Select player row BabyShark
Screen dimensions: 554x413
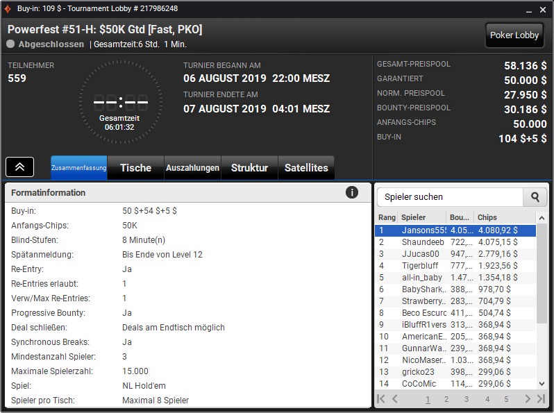455,289
